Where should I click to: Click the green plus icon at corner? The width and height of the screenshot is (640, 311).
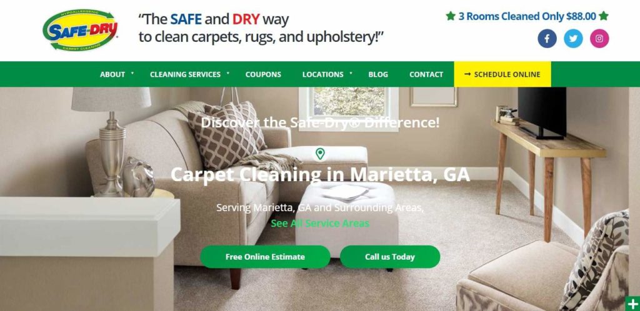[x=632, y=304]
